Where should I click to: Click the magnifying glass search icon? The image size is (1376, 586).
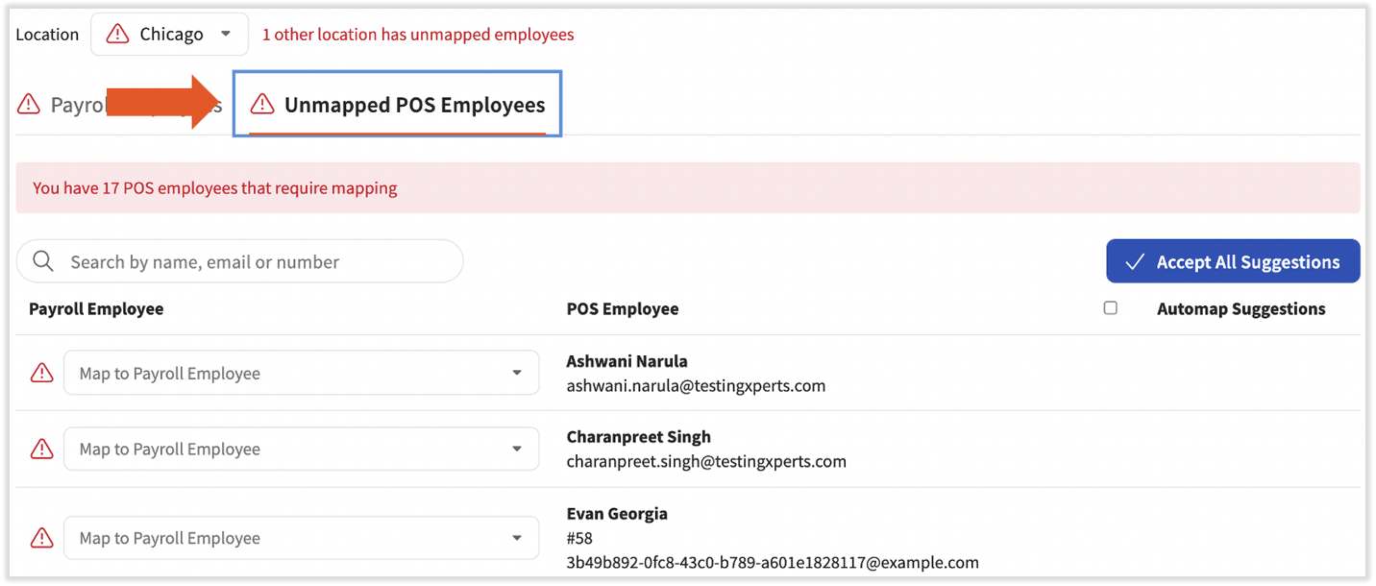click(43, 262)
